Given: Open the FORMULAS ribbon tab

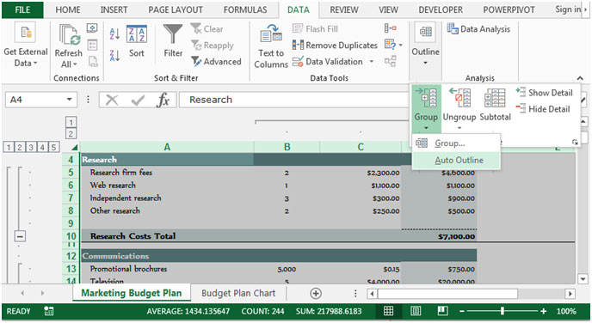Looking at the screenshot, I should (x=245, y=9).
